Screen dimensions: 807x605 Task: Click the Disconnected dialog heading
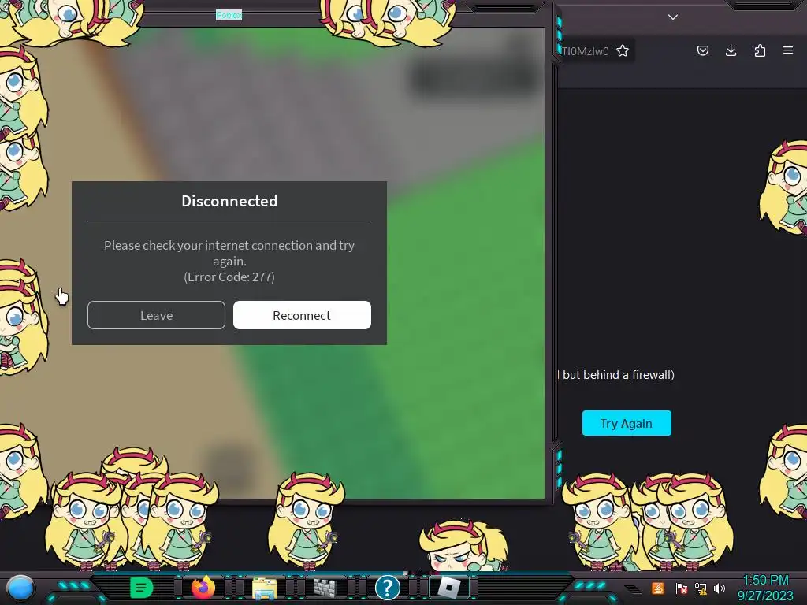[229, 201]
